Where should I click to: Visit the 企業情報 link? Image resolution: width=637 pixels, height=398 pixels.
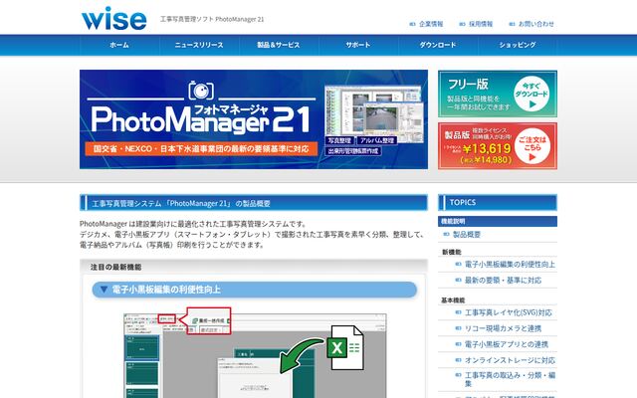pos(431,24)
